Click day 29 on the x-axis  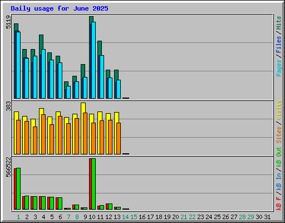[x=250, y=217]
